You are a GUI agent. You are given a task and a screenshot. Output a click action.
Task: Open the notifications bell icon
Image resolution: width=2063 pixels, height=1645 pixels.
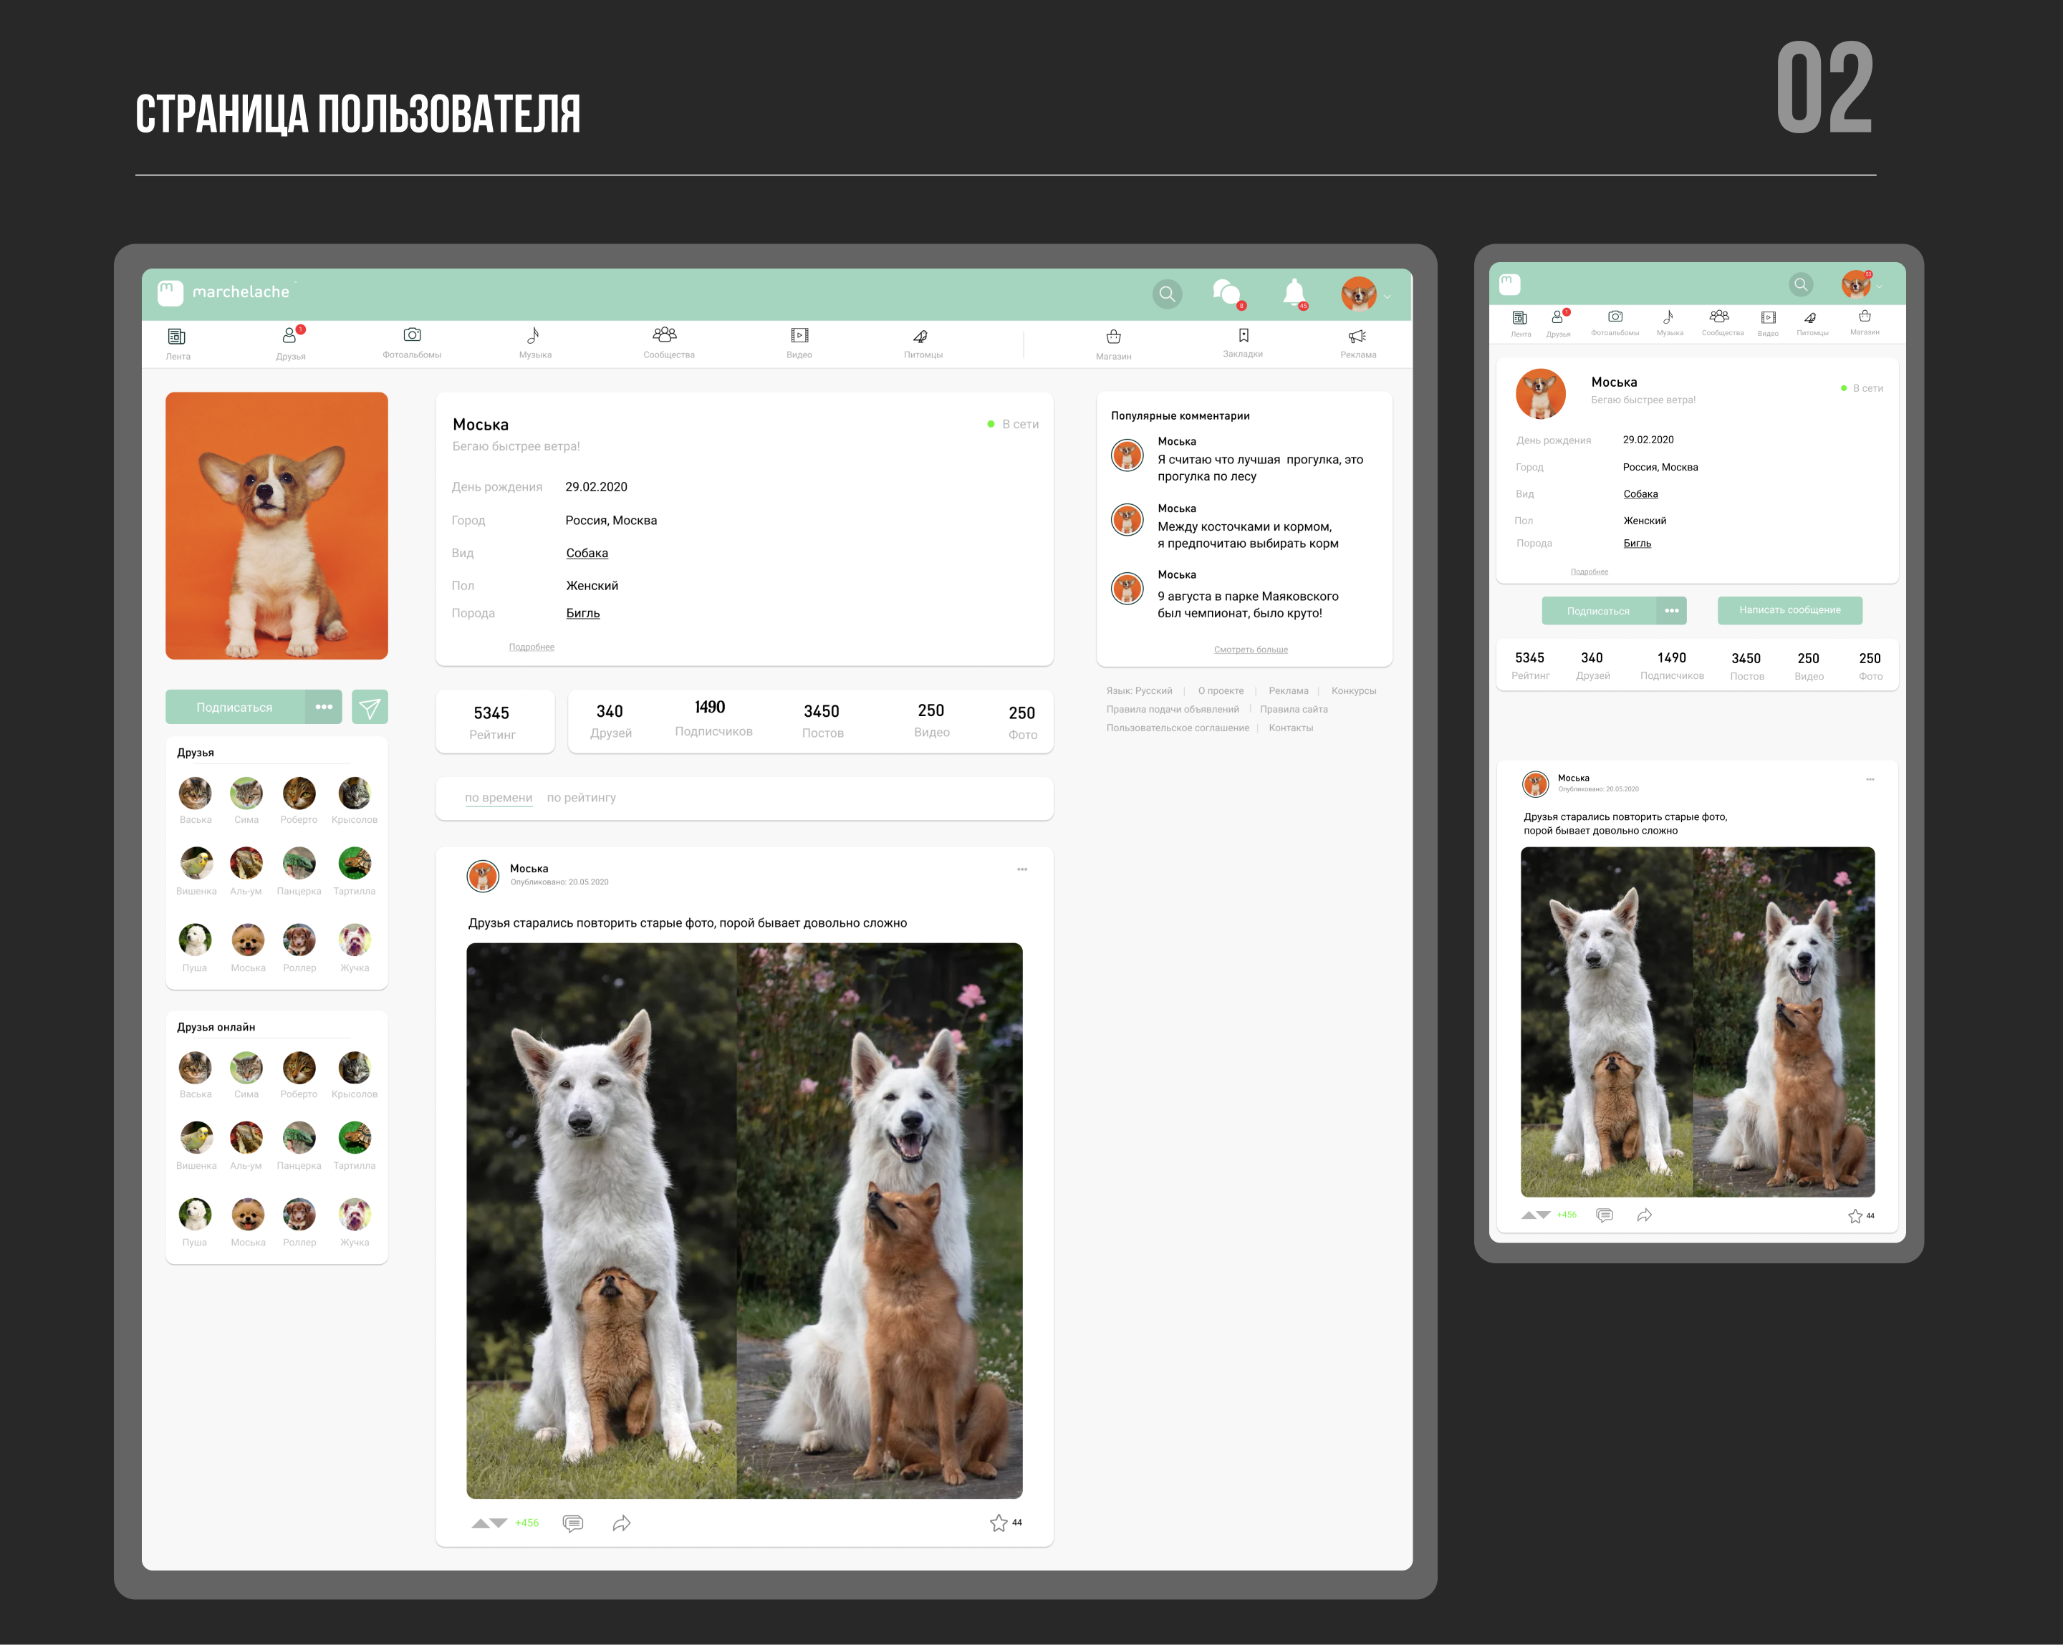tap(1294, 291)
